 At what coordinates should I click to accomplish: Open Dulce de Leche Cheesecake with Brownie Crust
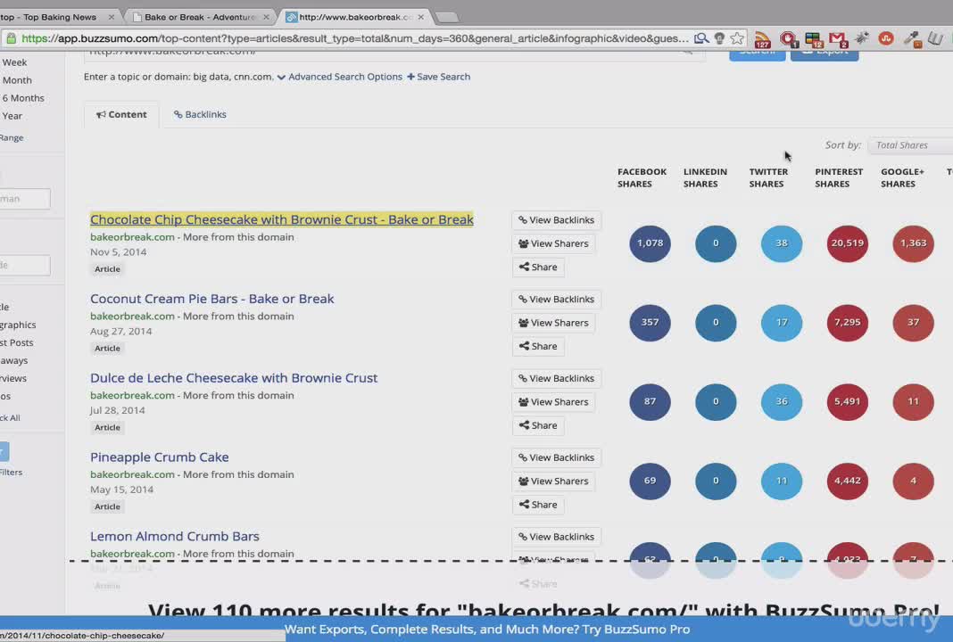point(234,378)
